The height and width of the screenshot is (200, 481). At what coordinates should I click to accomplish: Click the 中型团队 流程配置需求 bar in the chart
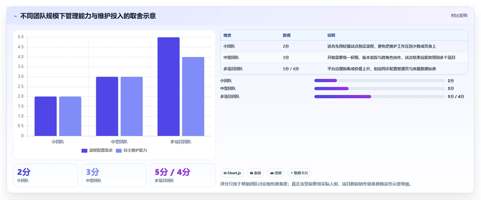pyautogui.click(x=107, y=106)
